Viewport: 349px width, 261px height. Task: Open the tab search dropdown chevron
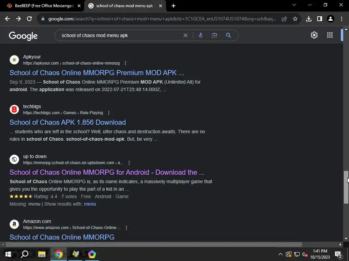294,5
